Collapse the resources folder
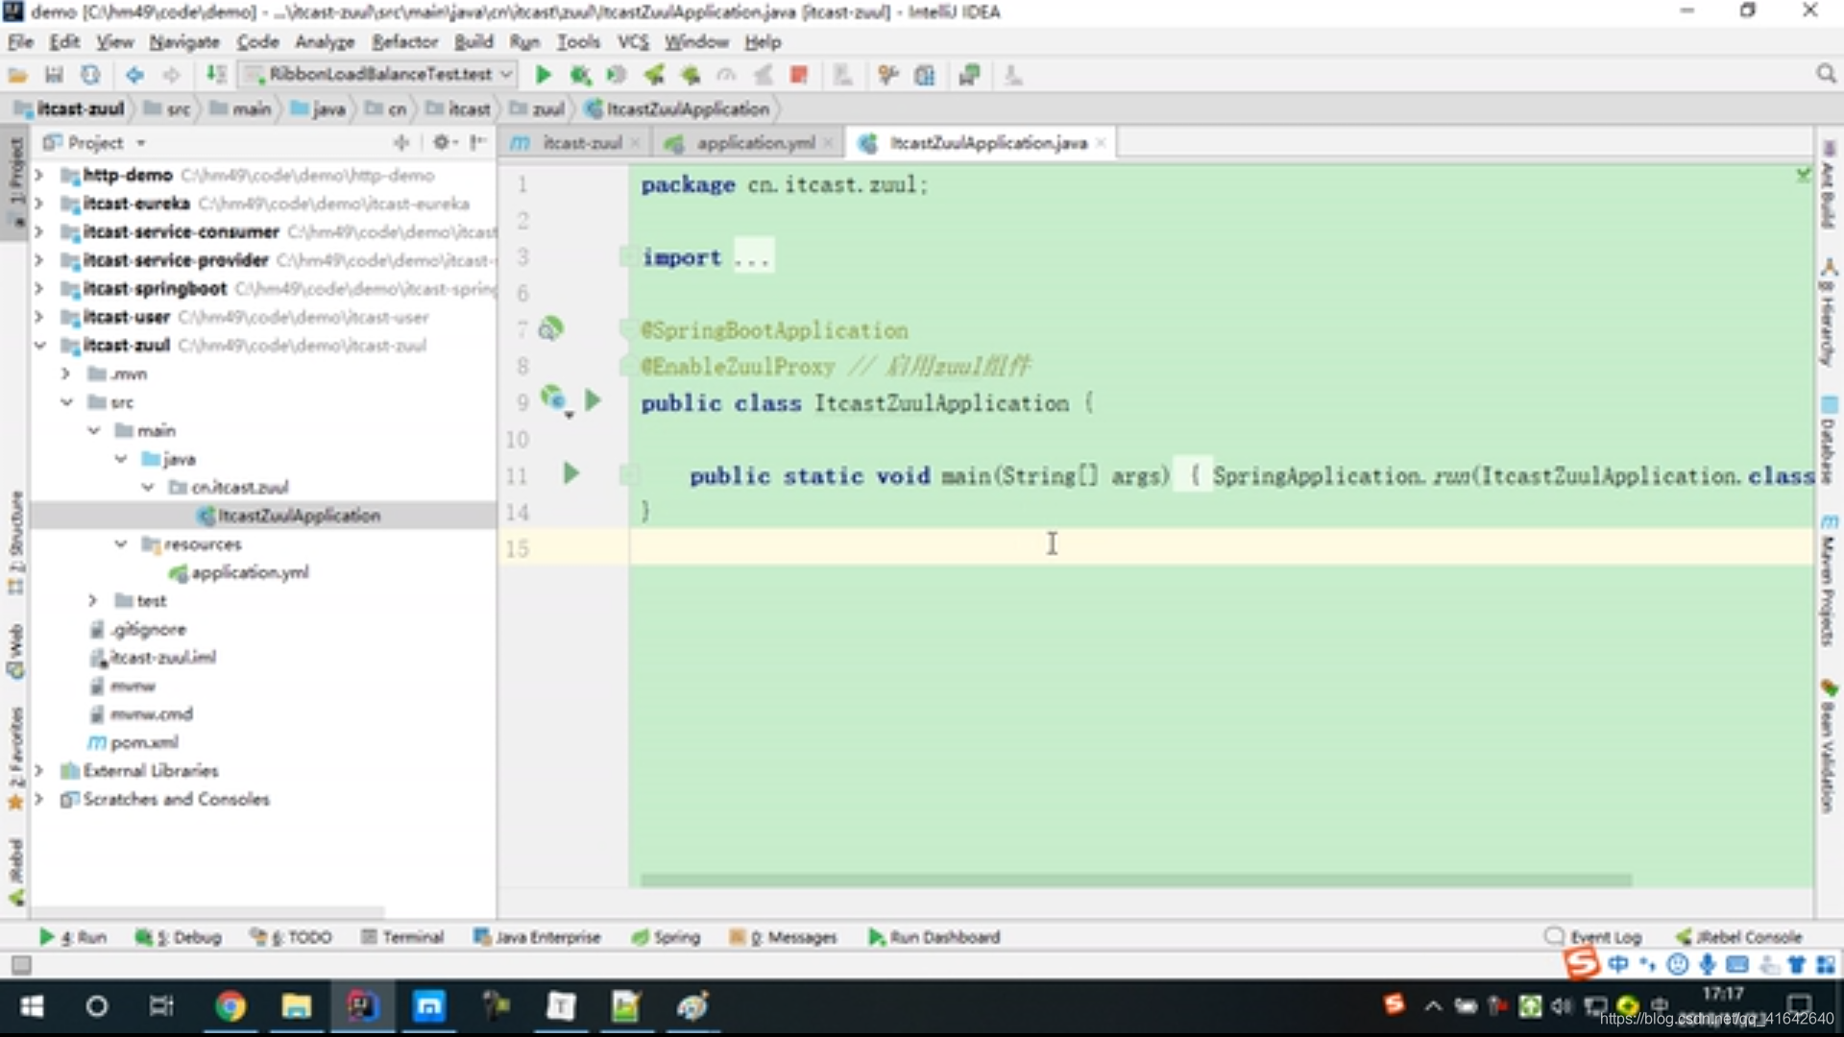This screenshot has width=1844, height=1037. pos(120,543)
